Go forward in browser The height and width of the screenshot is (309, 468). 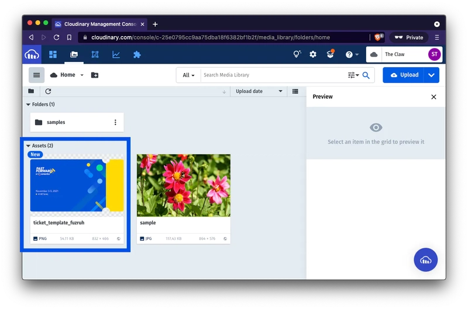(43, 37)
